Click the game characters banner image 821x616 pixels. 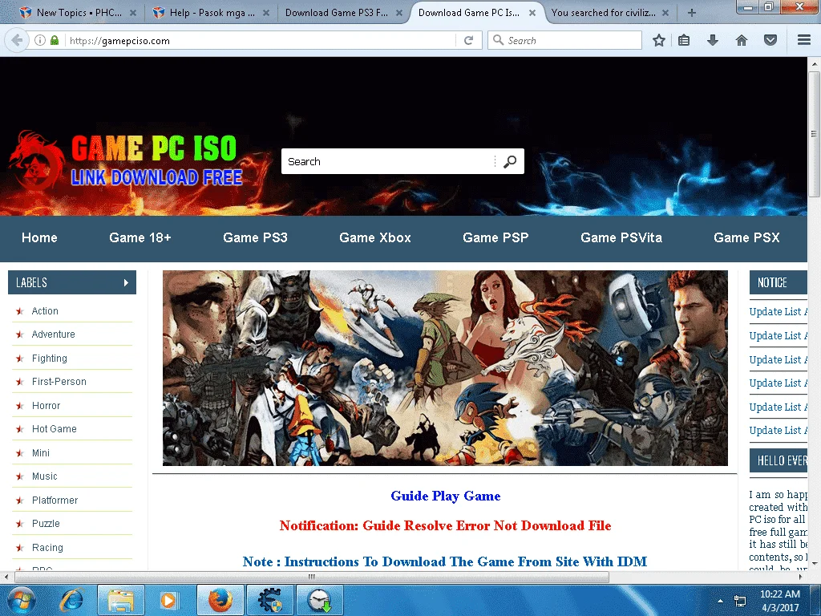pyautogui.click(x=445, y=367)
